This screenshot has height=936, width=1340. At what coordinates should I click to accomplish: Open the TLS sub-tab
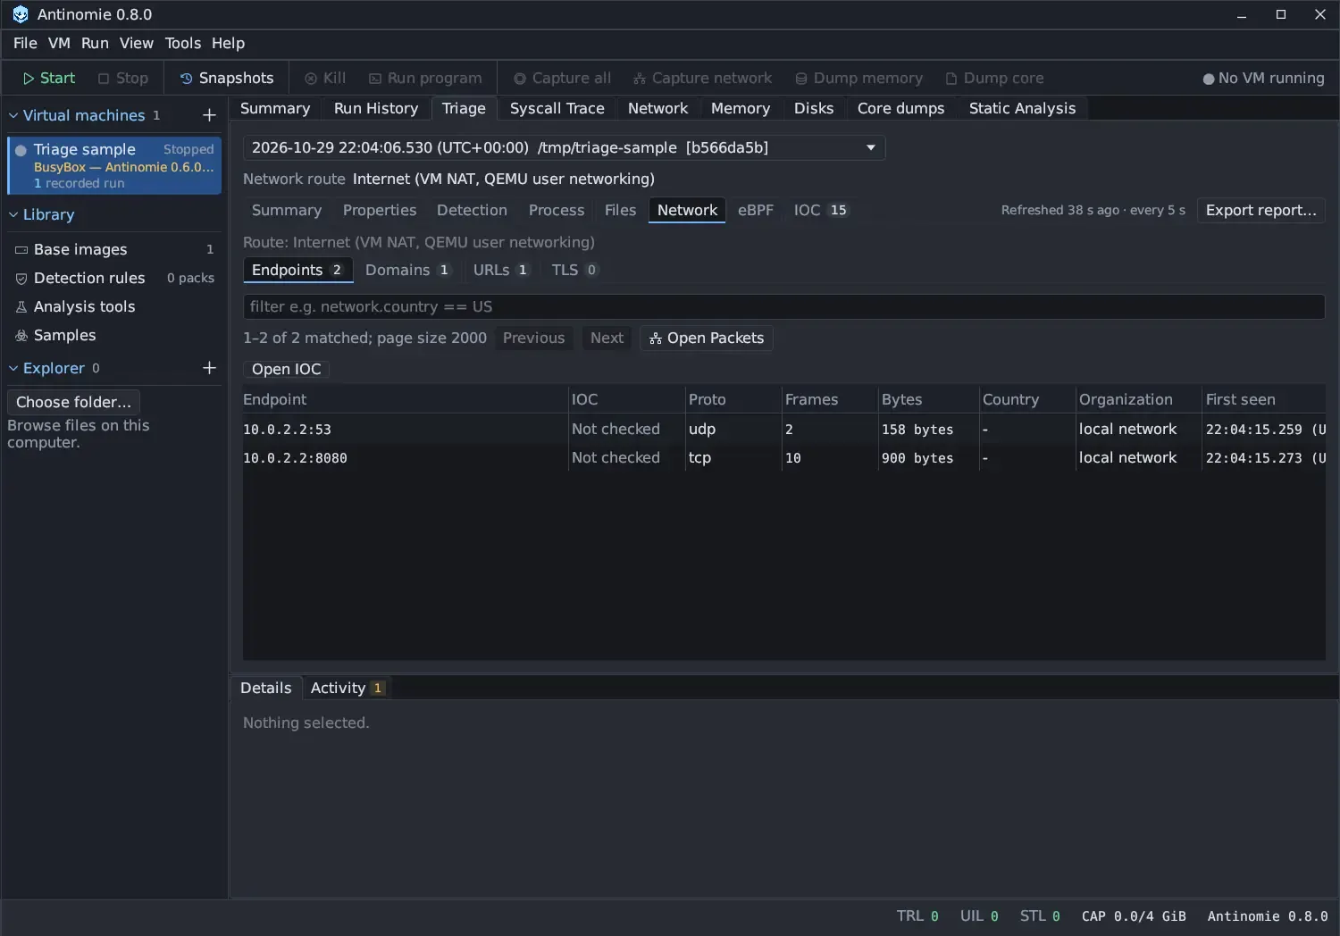point(574,270)
